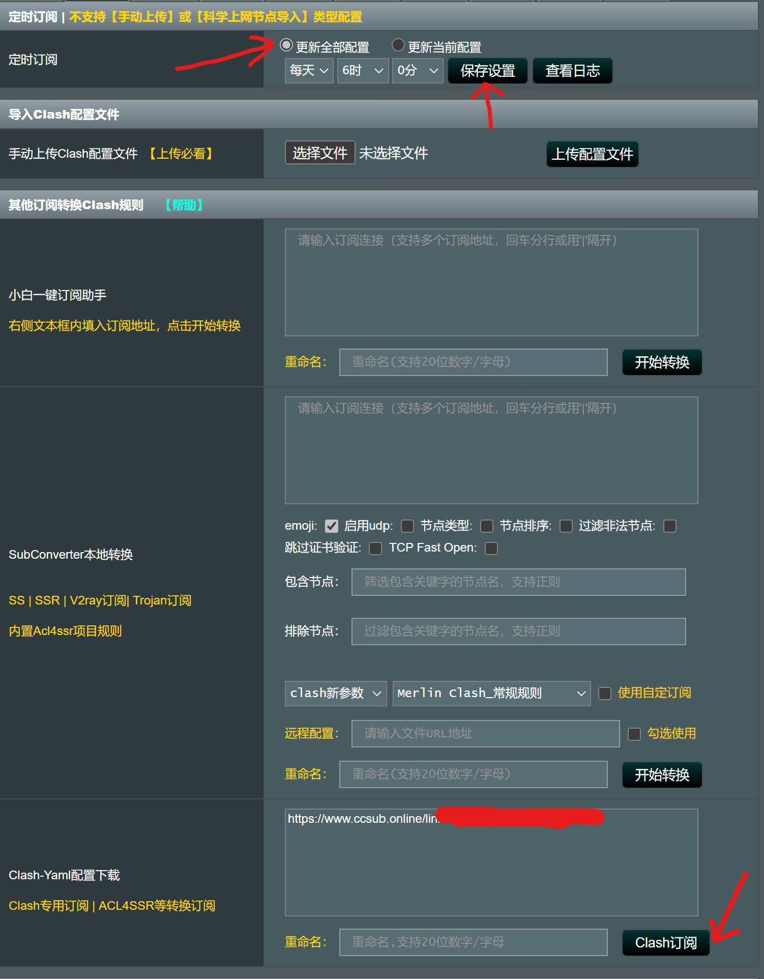Open the 【帮助】 help link

[184, 205]
